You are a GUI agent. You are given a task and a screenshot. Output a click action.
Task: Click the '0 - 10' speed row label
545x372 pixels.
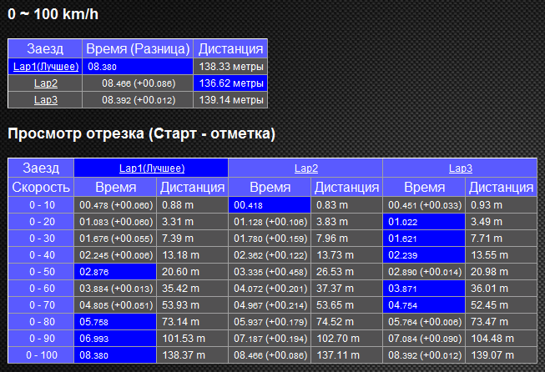click(41, 205)
